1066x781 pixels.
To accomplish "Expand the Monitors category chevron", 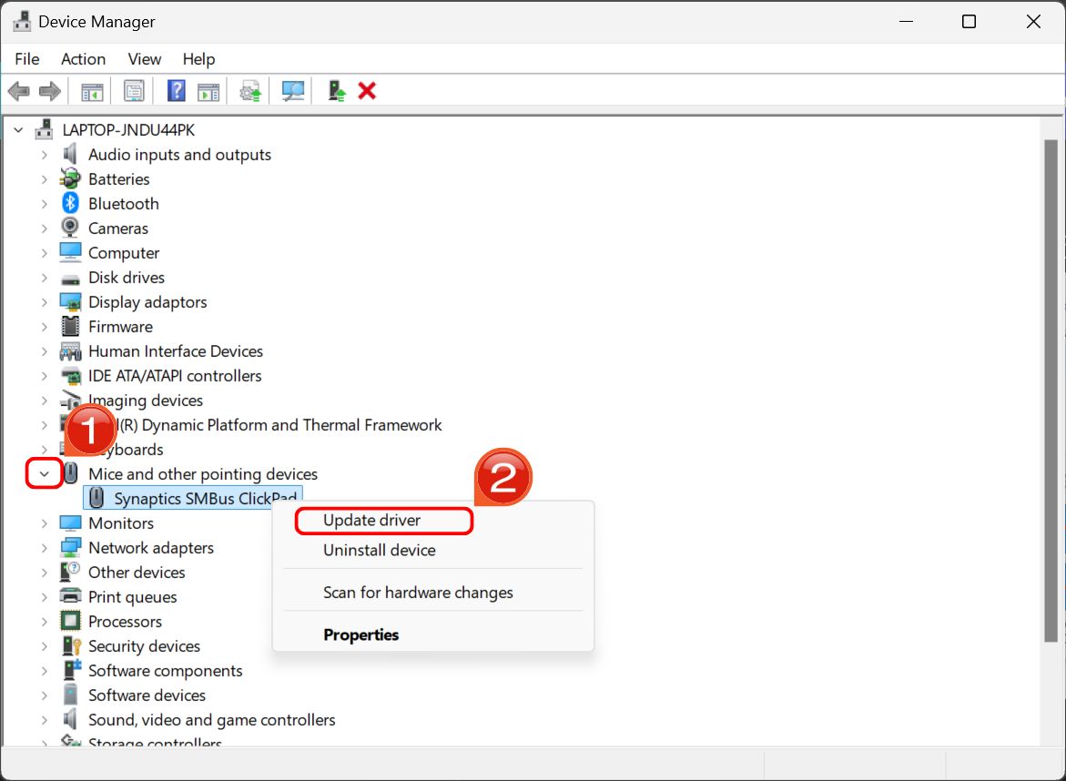I will (45, 522).
